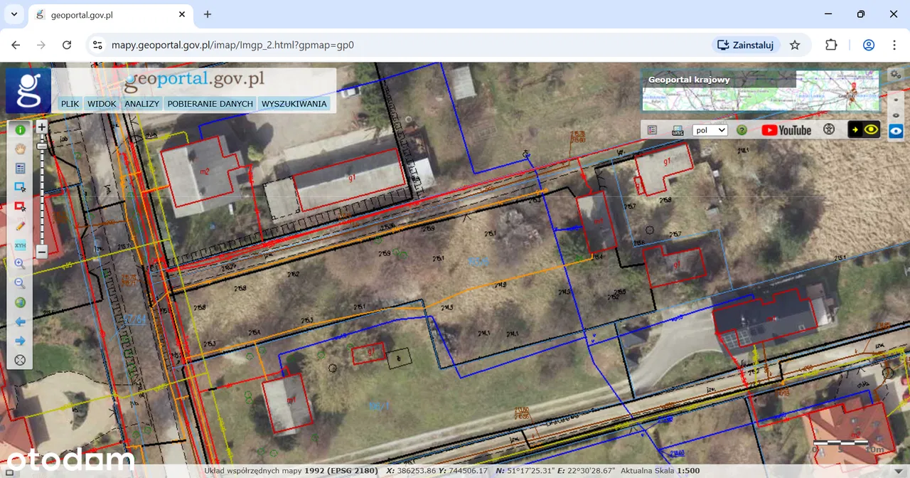Click the globe full extent icon

[20, 302]
